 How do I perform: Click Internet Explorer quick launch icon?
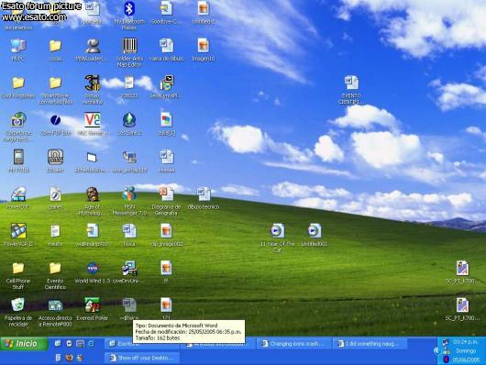tap(91, 343)
